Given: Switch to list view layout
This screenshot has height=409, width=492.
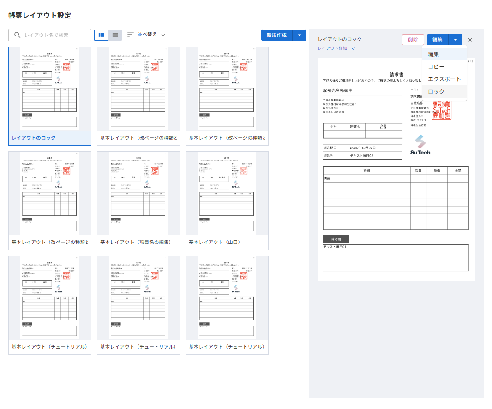Looking at the screenshot, I should coord(115,35).
